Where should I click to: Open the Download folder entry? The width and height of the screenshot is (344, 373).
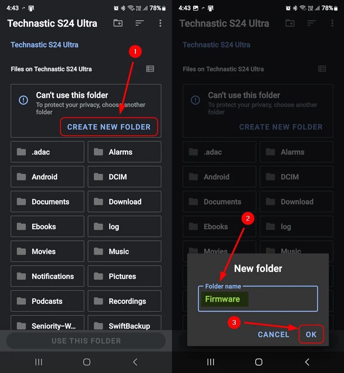(124, 202)
